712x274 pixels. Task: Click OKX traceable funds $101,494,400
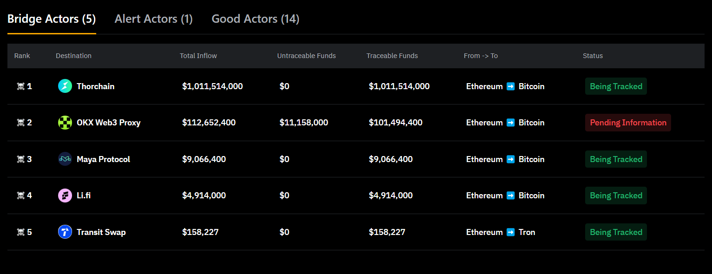tap(396, 123)
